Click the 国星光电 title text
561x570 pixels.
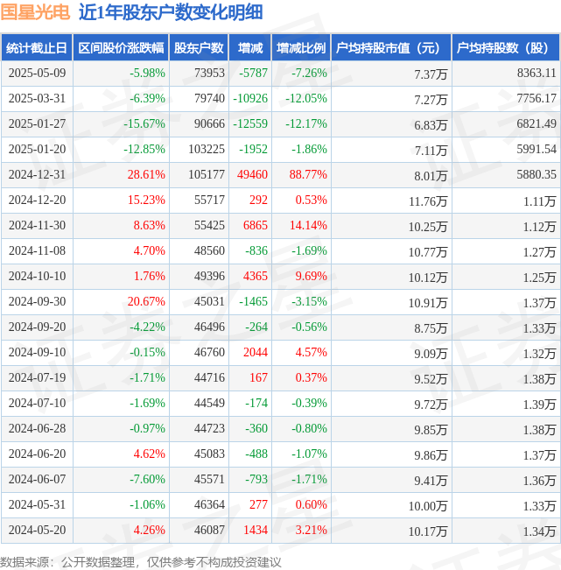[x=35, y=12]
